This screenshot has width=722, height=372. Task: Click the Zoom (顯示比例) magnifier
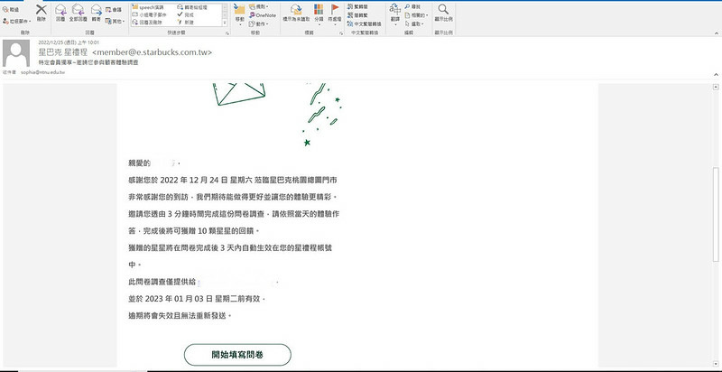coord(443,13)
